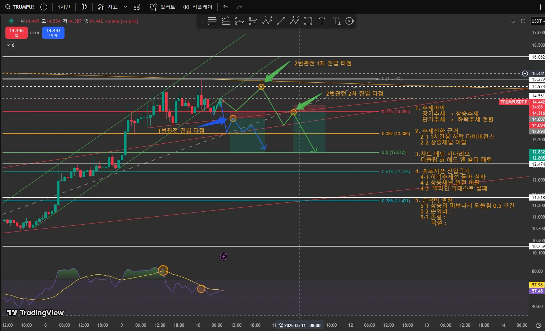
Task: Select the '3.차트 패턴 시나리오' note line
Action: [442, 154]
